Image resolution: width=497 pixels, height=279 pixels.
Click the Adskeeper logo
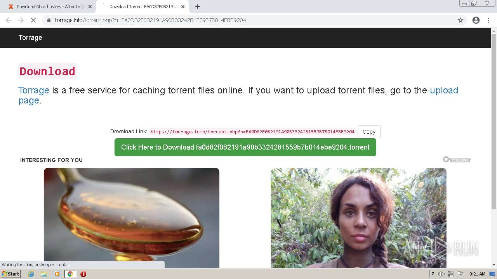pos(457,160)
